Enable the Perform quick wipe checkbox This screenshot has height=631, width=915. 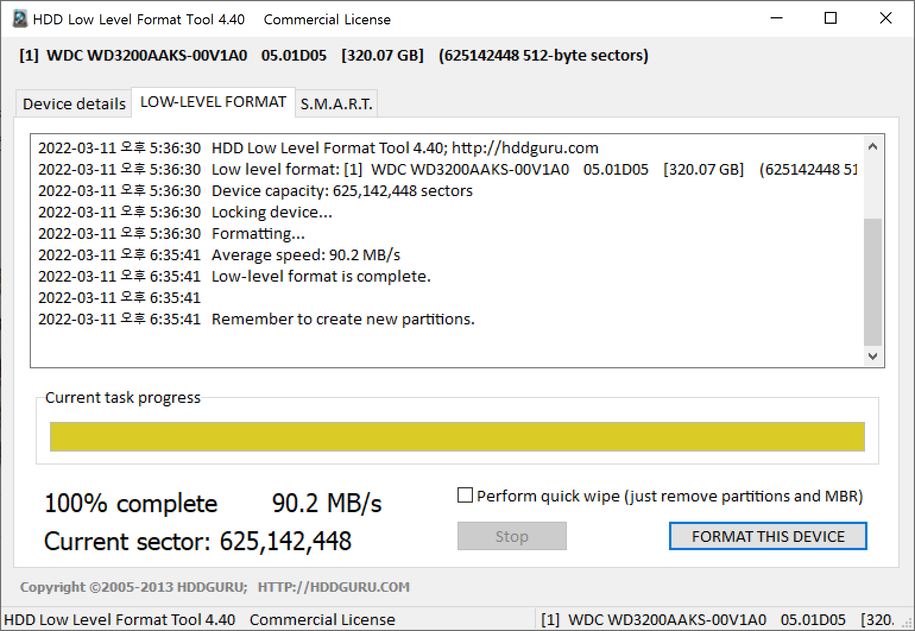[x=465, y=496]
